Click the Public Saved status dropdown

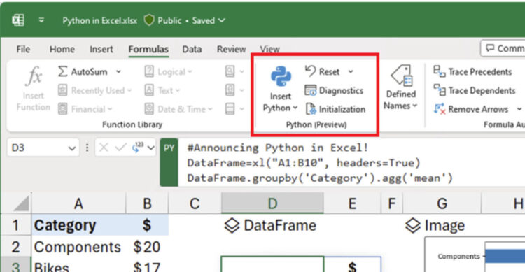(185, 20)
